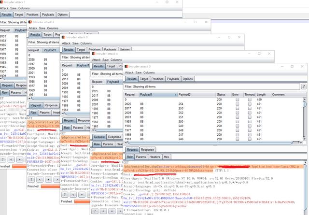
Task: Click the horizontal scrollbar of attack 5 results table
Action: point(213,143)
